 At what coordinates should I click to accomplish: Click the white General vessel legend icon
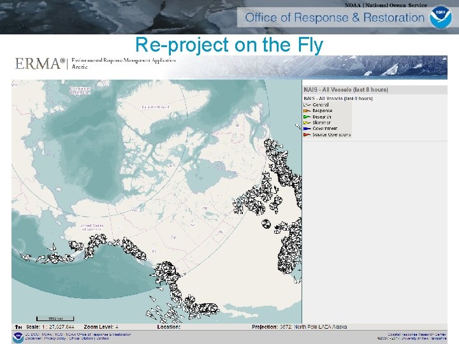tap(307, 104)
